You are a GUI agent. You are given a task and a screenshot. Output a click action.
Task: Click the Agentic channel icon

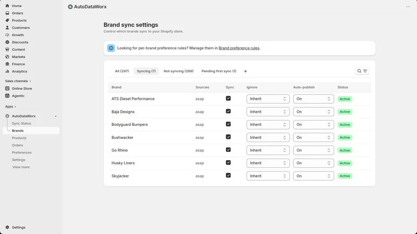coord(7,96)
